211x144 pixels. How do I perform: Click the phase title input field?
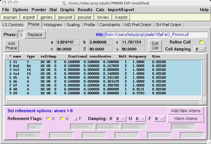click(156, 35)
